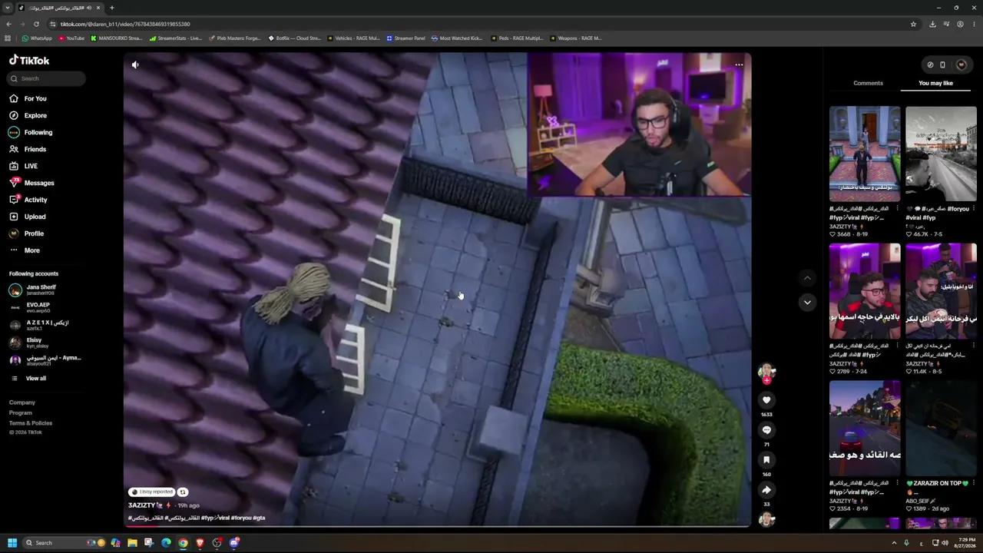Open the grey road video thumbnail

click(941, 154)
